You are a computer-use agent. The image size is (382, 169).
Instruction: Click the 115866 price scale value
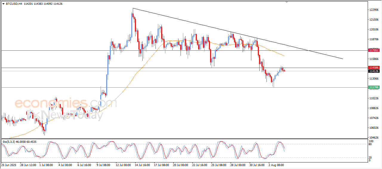point(374,59)
